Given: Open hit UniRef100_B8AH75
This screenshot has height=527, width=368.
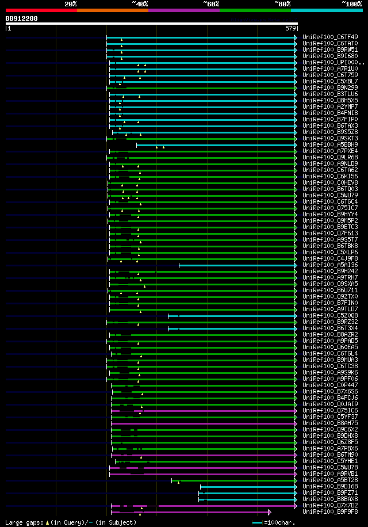Looking at the screenshot, I should coord(330,423).
